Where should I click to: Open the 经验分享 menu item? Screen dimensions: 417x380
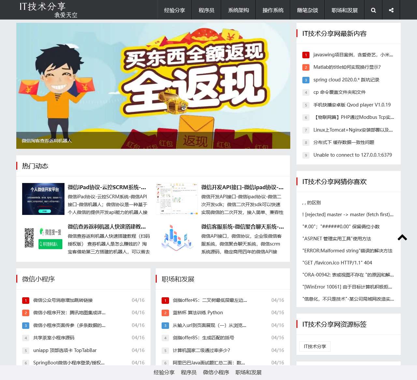point(174,10)
